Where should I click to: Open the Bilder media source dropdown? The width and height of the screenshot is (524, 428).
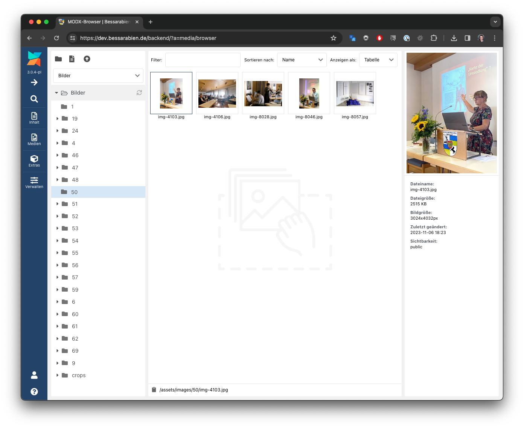point(98,76)
